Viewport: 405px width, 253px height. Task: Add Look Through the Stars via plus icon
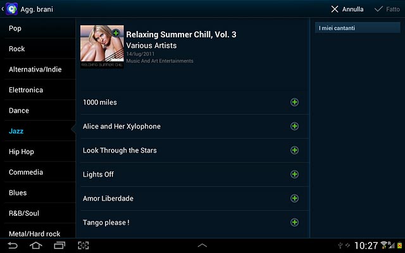tap(294, 151)
